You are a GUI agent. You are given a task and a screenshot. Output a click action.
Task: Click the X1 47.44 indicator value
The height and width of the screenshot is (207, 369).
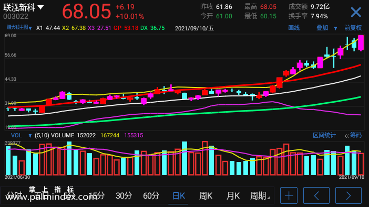(x=48, y=28)
